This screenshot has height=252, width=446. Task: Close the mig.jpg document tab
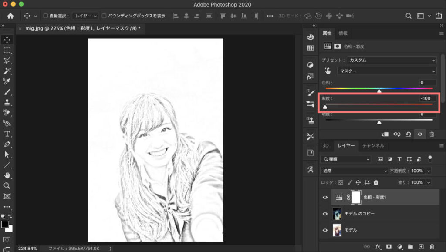(x=20, y=29)
